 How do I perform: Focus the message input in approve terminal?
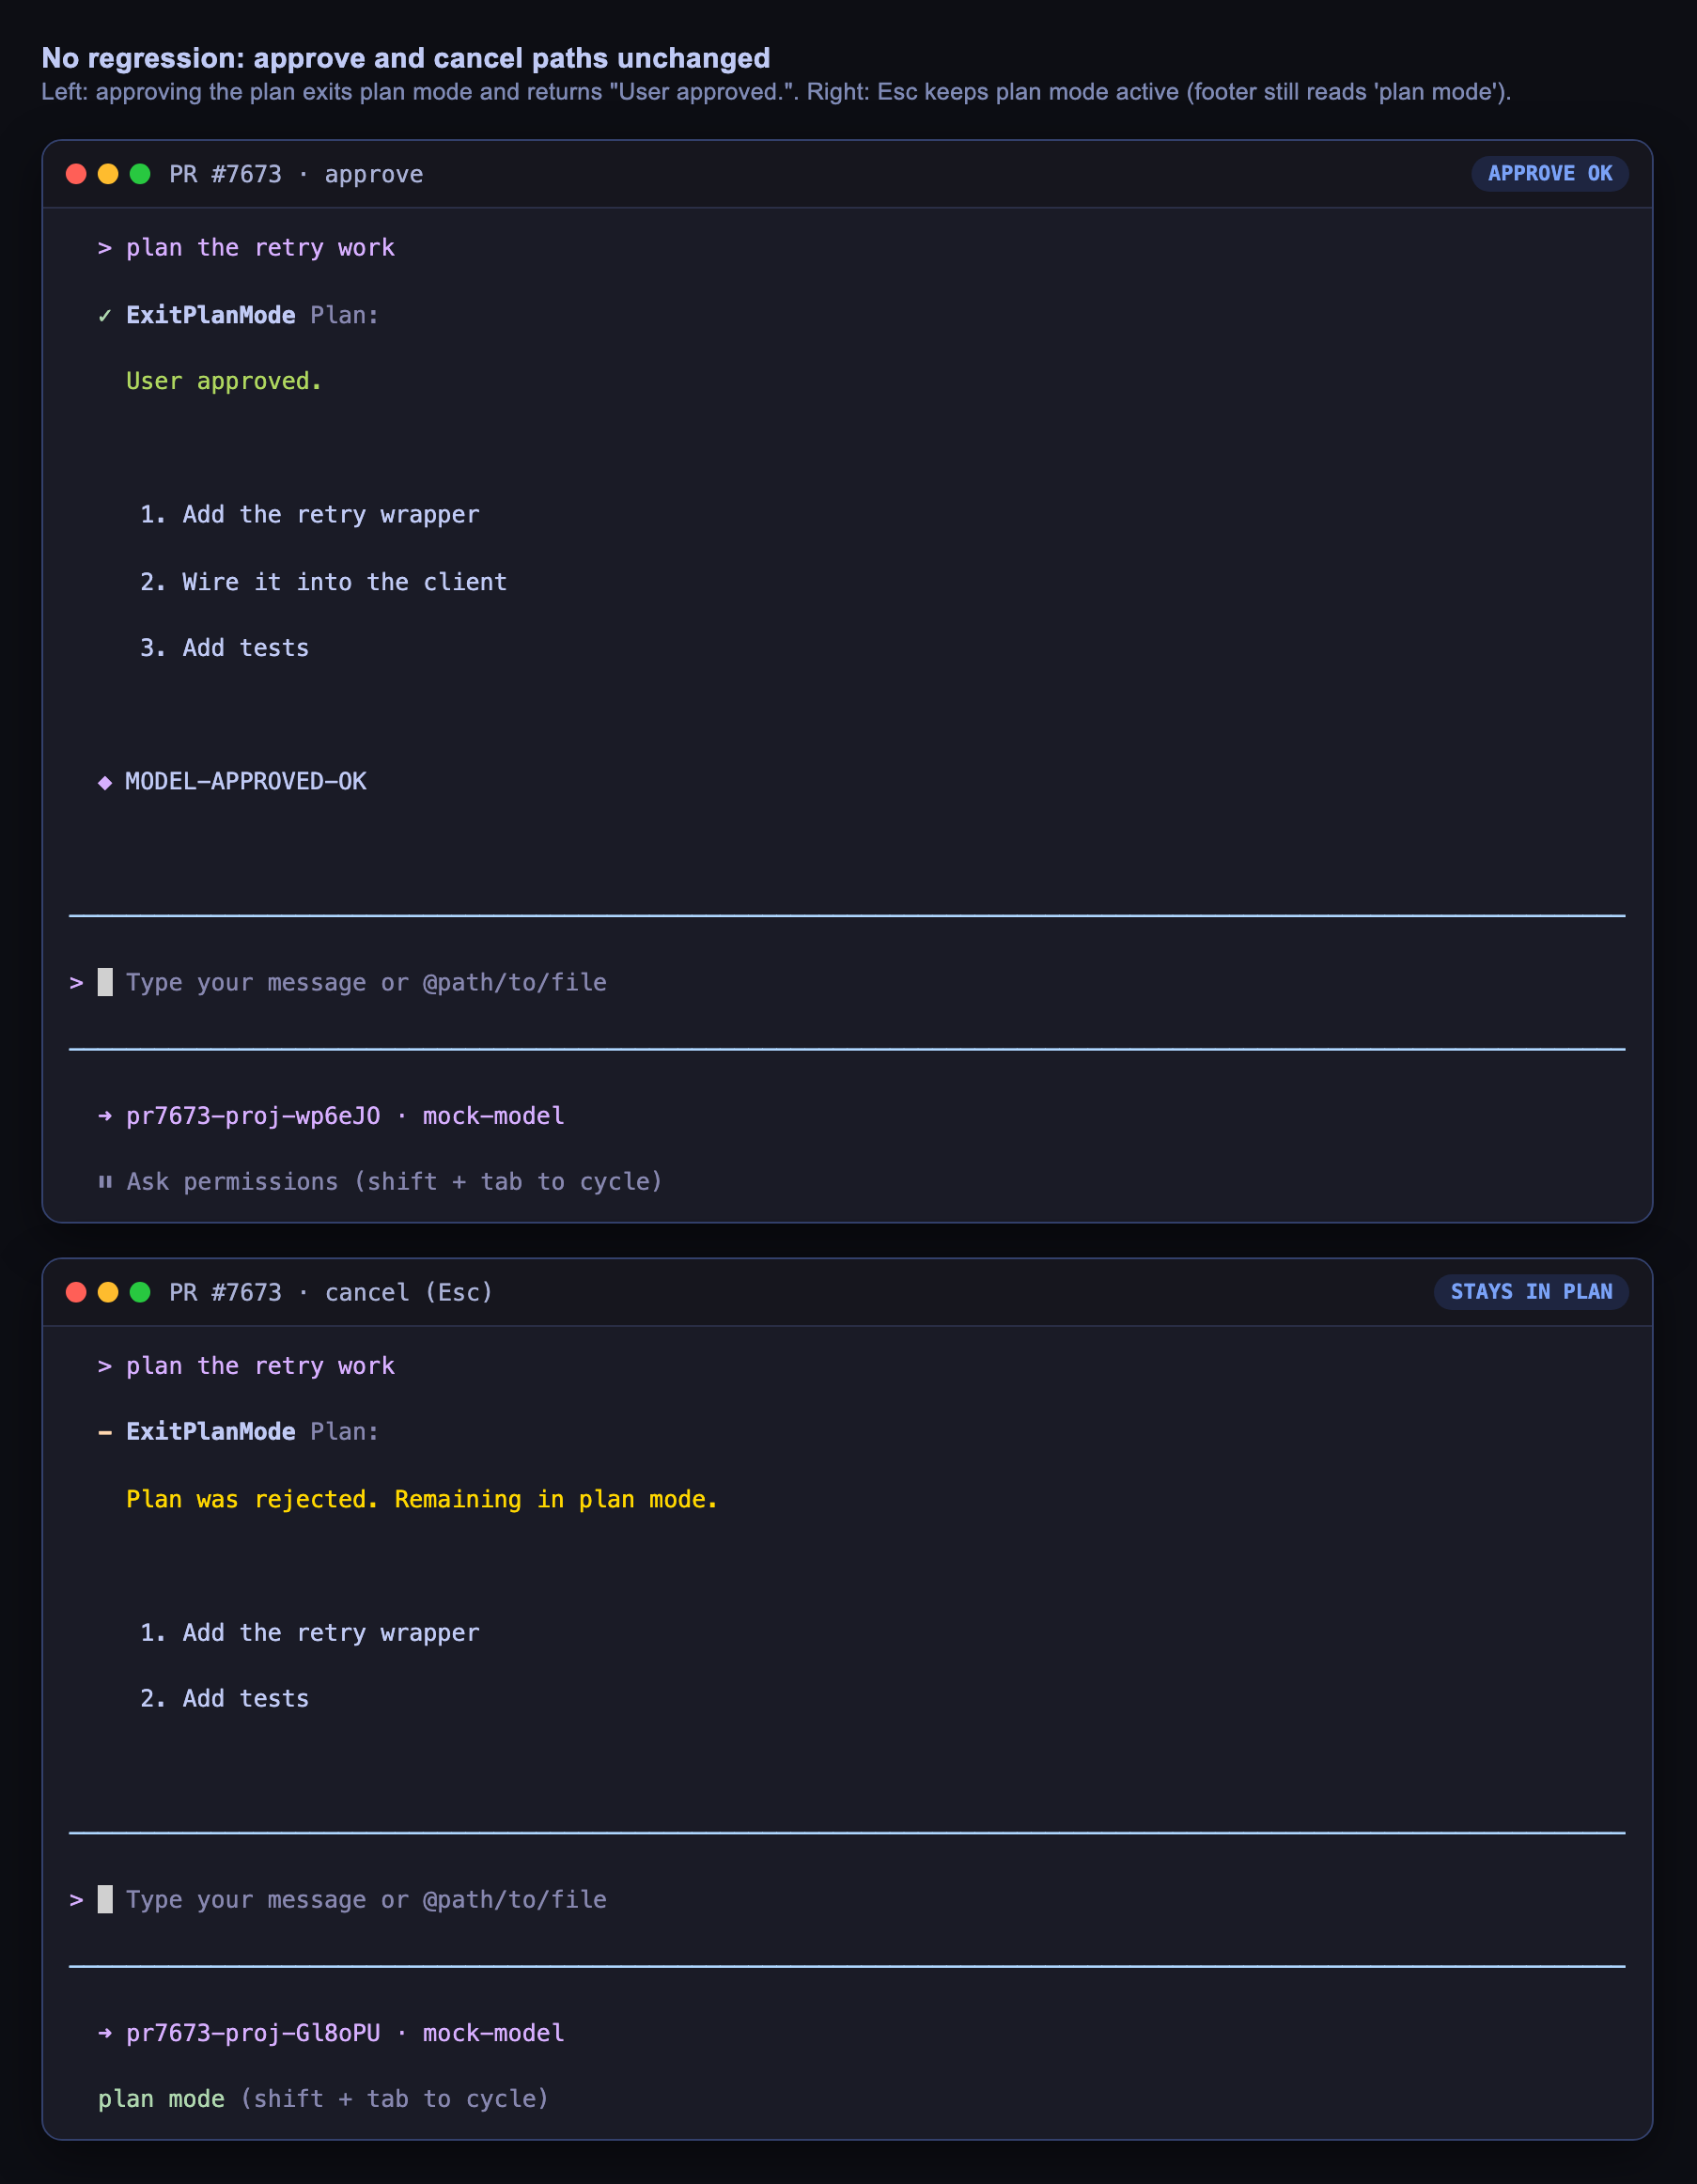point(847,983)
